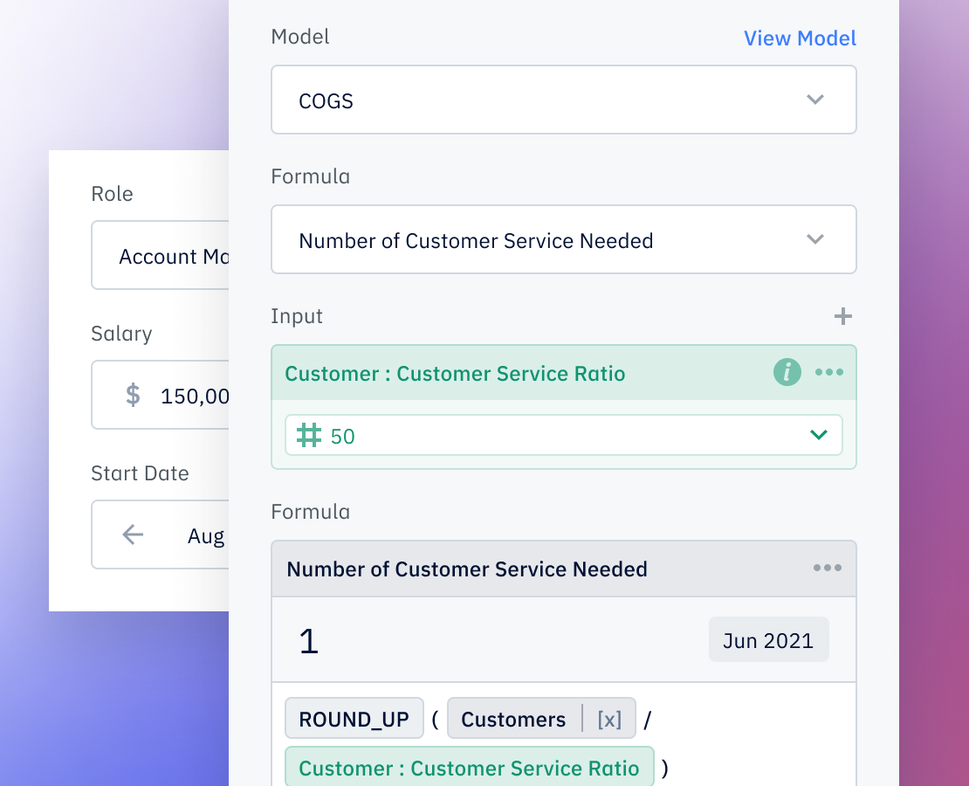Screen dimensions: 969x786
Task: Click the Salary input showing 150,000
Action: point(192,395)
